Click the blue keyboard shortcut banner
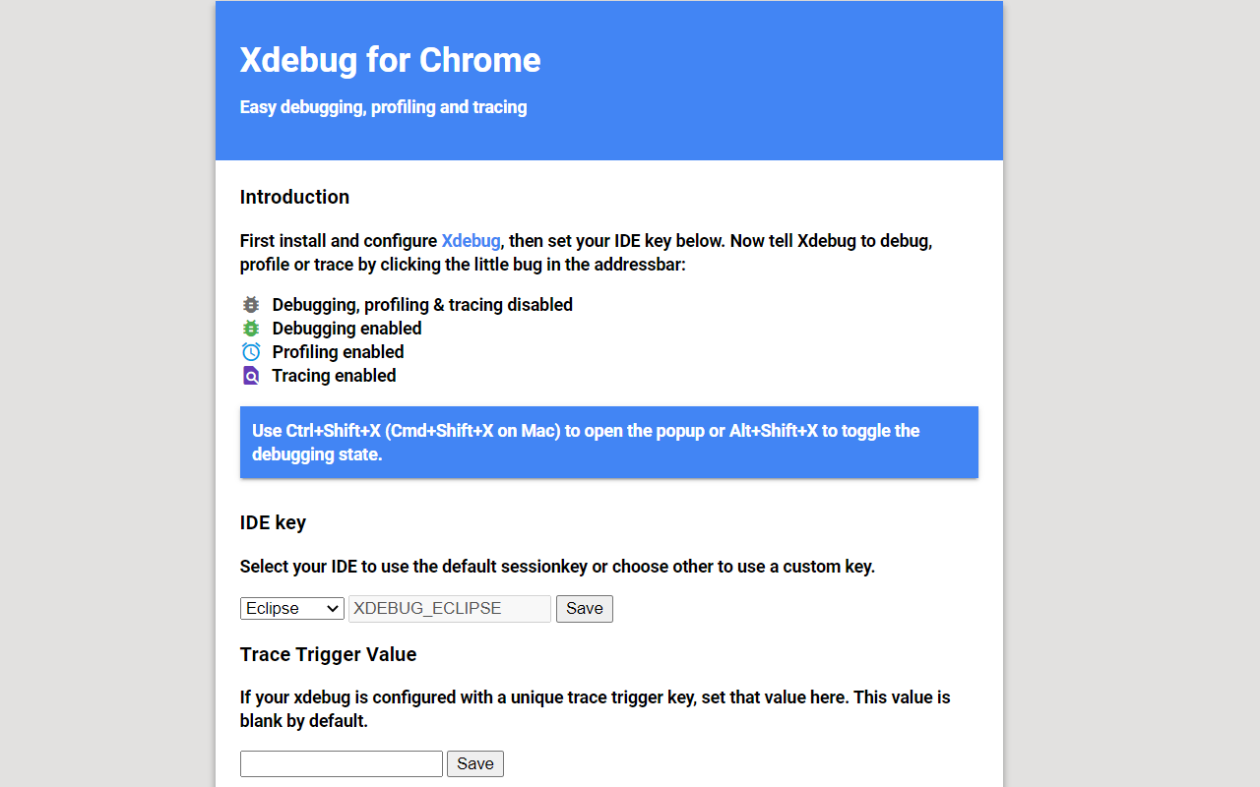 point(608,442)
